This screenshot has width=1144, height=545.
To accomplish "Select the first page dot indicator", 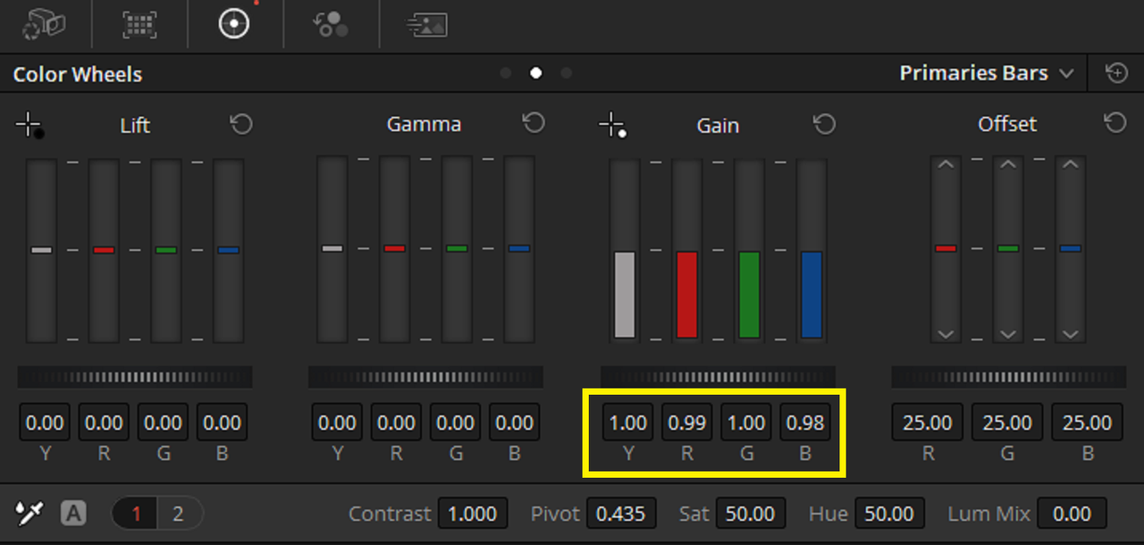I will click(x=506, y=73).
